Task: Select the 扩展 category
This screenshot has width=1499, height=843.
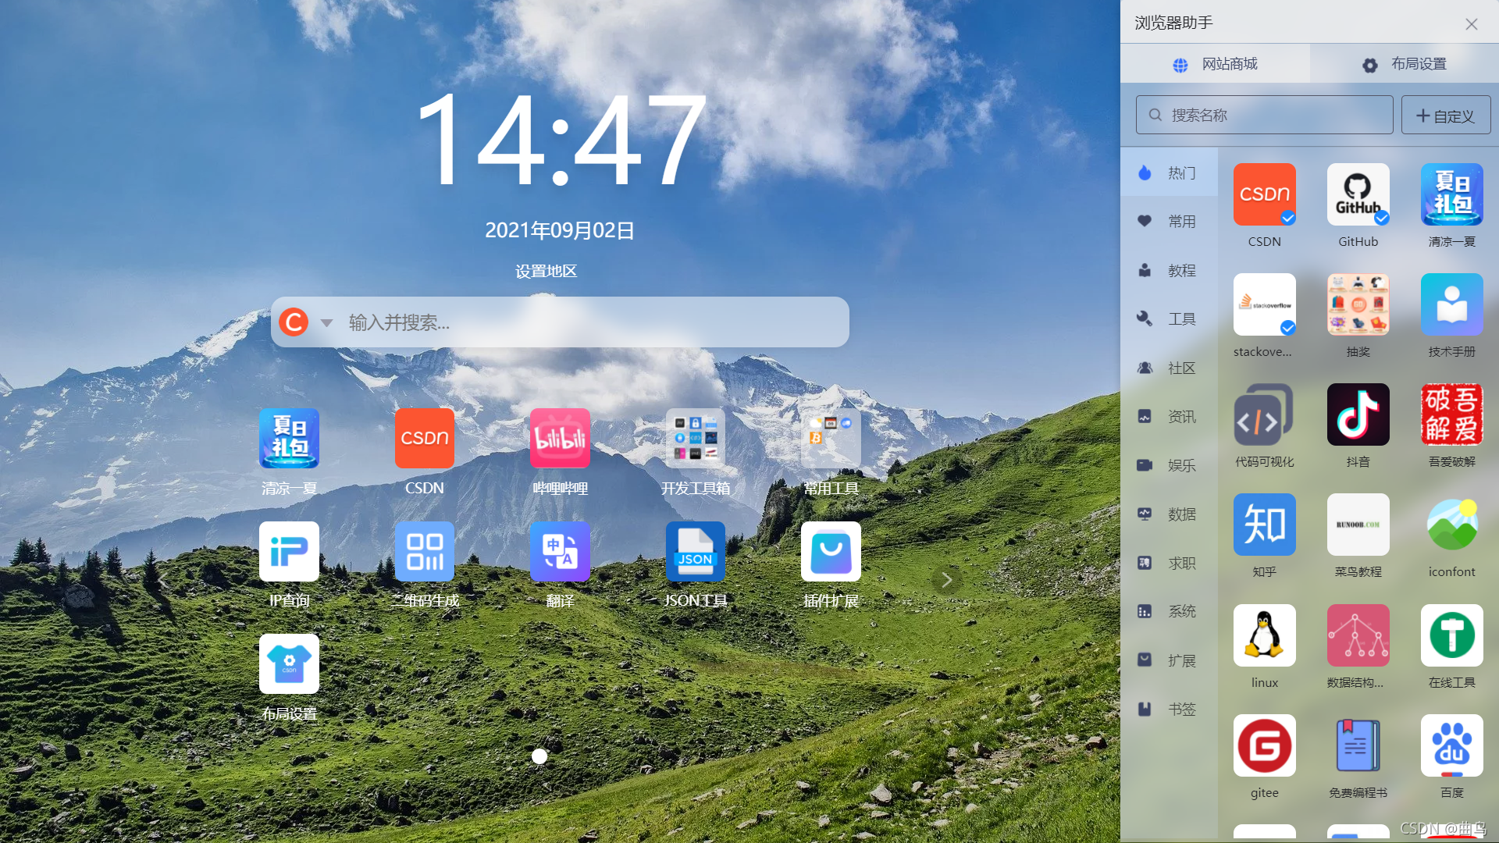Action: click(x=1169, y=660)
